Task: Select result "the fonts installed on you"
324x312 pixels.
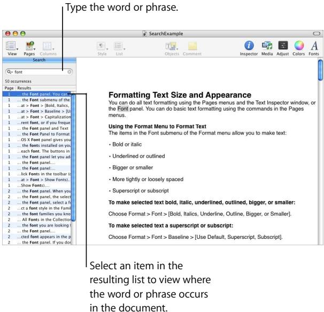Action: click(x=37, y=145)
